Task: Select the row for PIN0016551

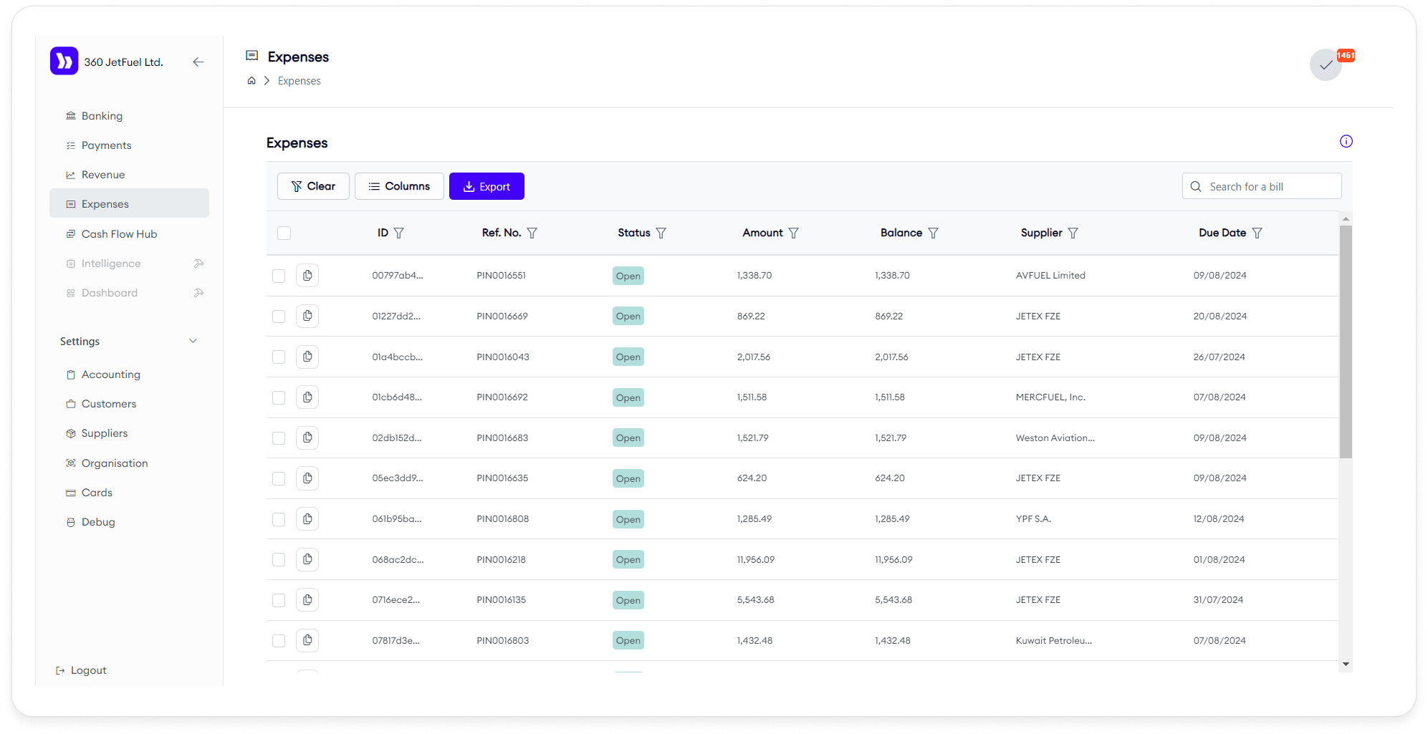Action: coord(279,276)
